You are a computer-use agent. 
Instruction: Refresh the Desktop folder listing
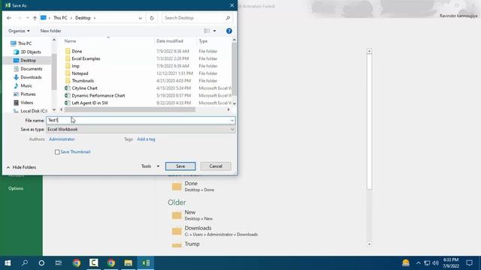tap(152, 18)
